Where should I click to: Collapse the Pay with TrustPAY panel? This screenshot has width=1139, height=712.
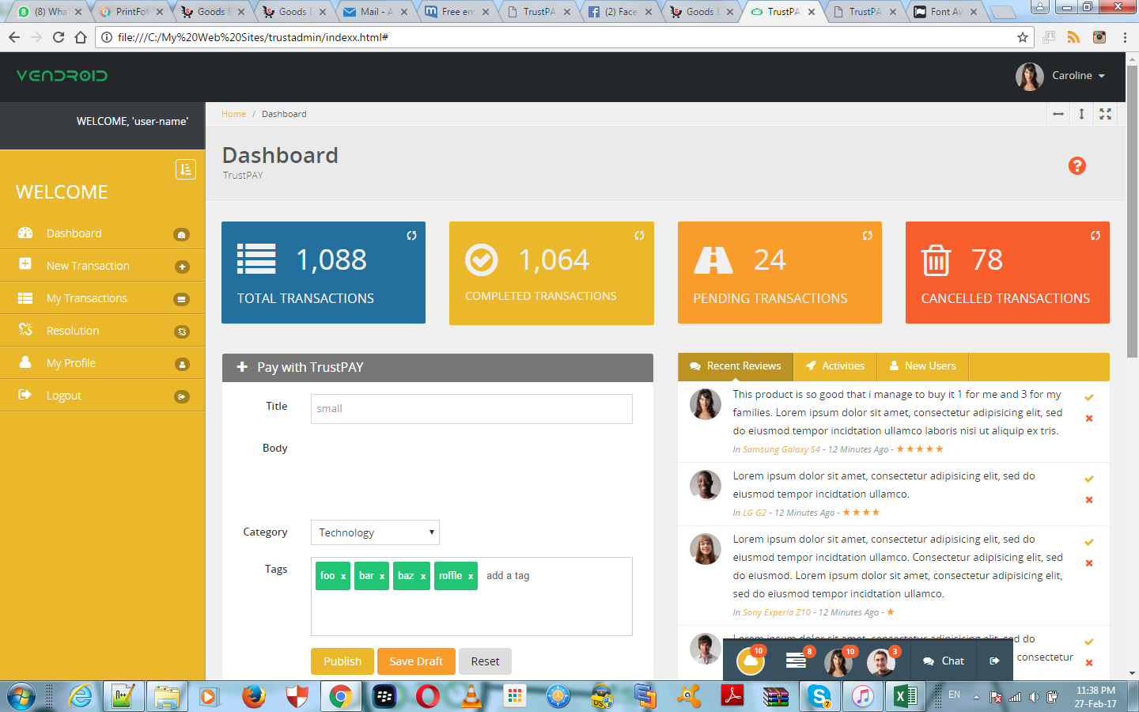(242, 367)
